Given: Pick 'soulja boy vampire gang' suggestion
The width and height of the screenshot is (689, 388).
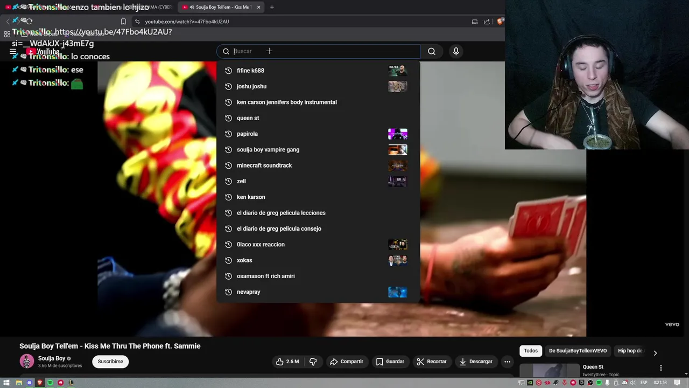Looking at the screenshot, I should 318,149.
